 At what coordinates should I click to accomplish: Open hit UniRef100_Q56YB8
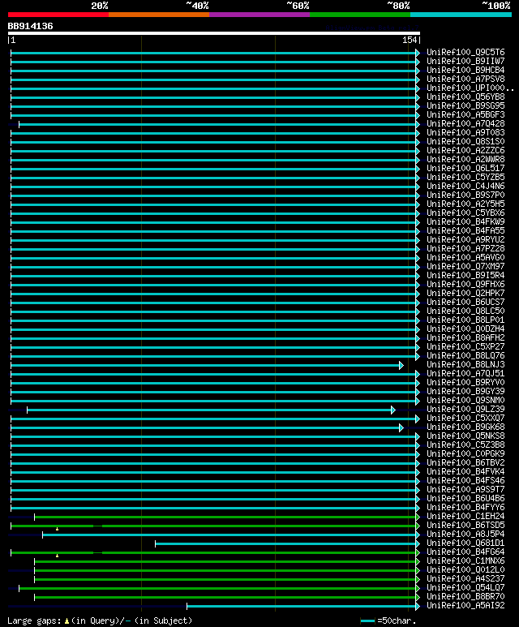click(x=465, y=97)
